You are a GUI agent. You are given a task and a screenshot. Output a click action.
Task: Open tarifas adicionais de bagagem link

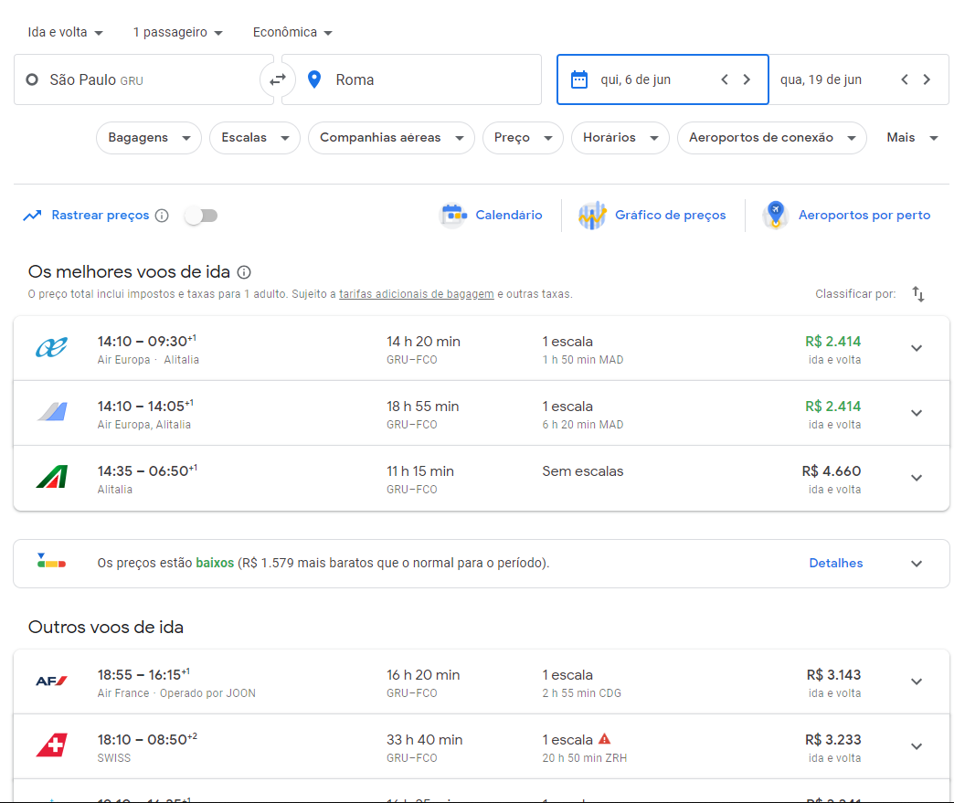[417, 294]
